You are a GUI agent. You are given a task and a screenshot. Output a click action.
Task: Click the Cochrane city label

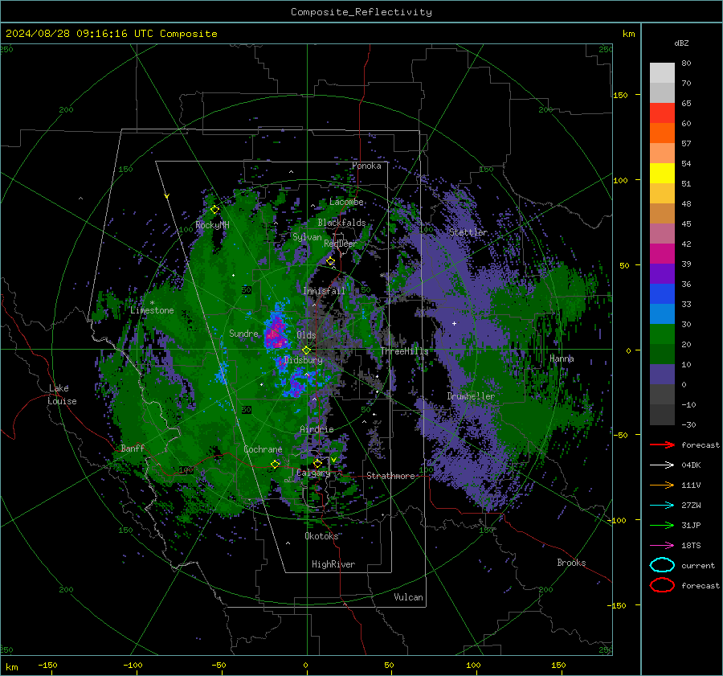pyautogui.click(x=263, y=449)
